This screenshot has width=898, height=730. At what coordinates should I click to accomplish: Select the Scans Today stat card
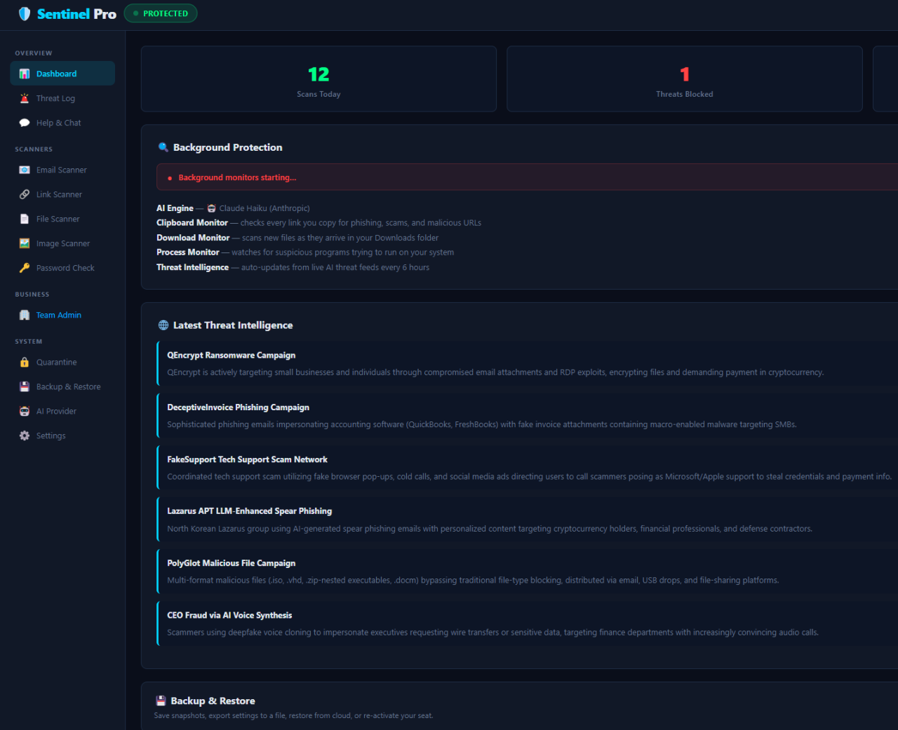[319, 79]
